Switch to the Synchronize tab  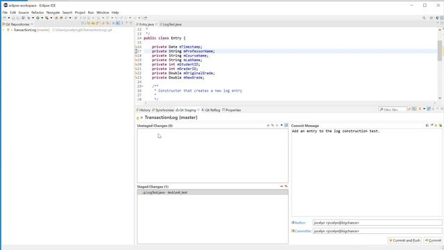point(163,110)
